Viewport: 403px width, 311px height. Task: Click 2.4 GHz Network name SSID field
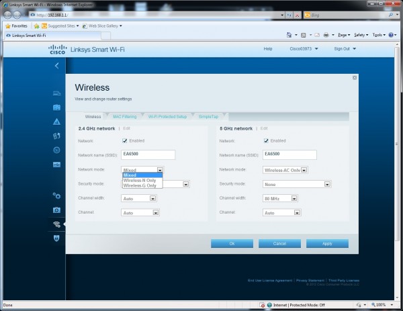pyautogui.click(x=148, y=154)
